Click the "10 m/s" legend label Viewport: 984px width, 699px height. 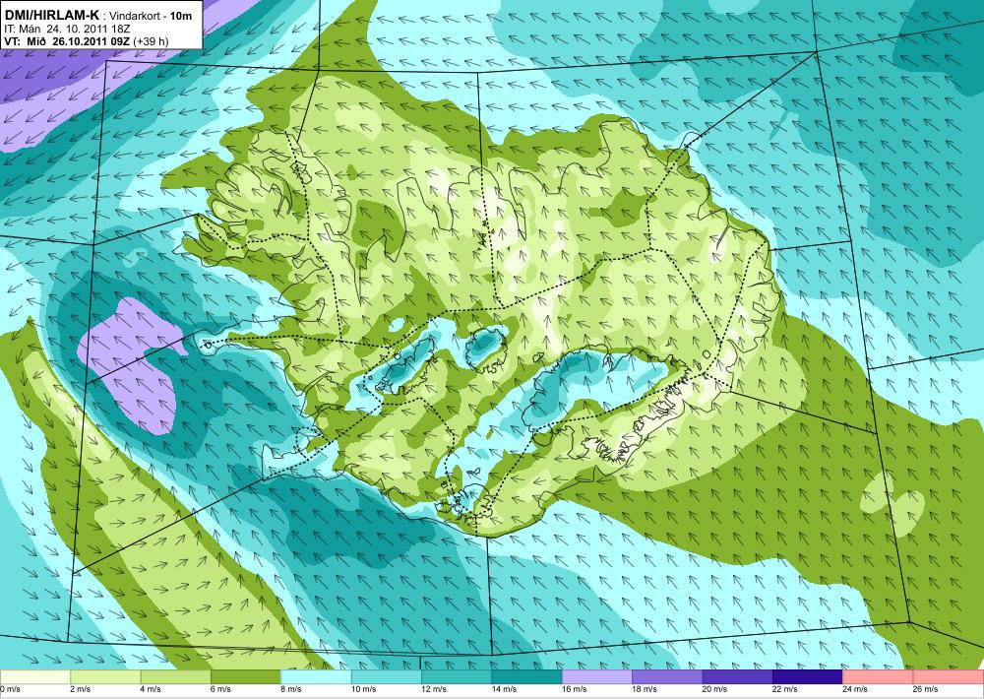tap(363, 689)
